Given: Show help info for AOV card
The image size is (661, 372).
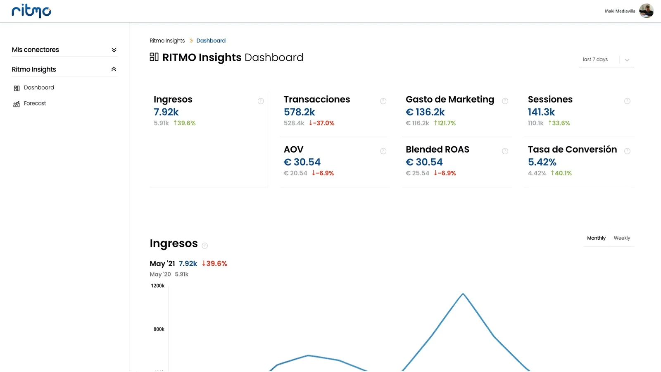Looking at the screenshot, I should (383, 151).
